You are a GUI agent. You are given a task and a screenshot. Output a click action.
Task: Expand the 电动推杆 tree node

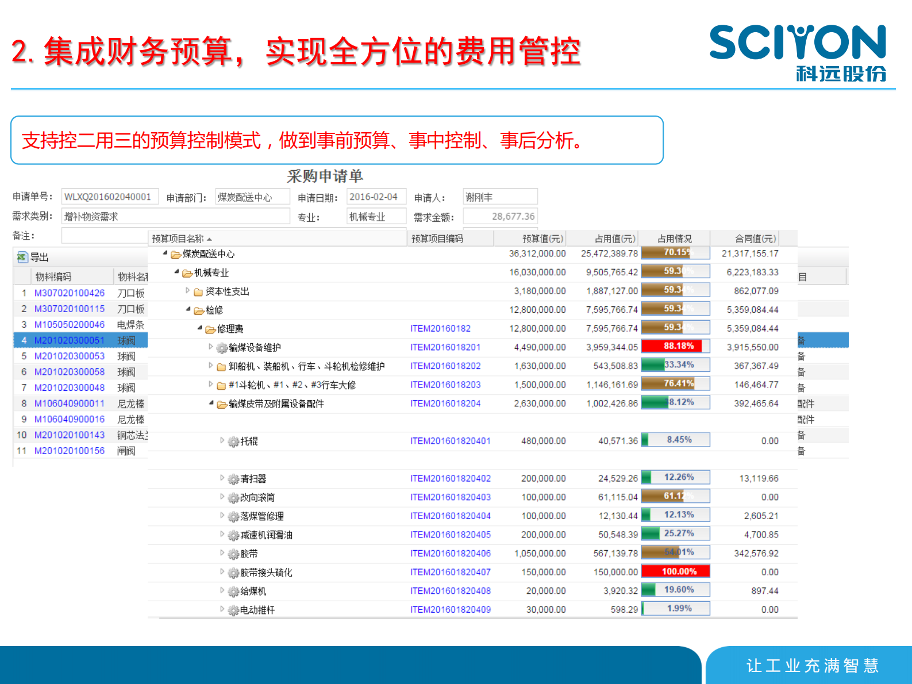click(x=222, y=609)
